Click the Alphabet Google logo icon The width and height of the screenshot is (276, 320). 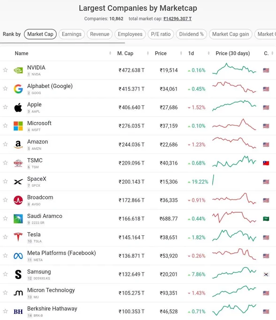click(x=18, y=89)
